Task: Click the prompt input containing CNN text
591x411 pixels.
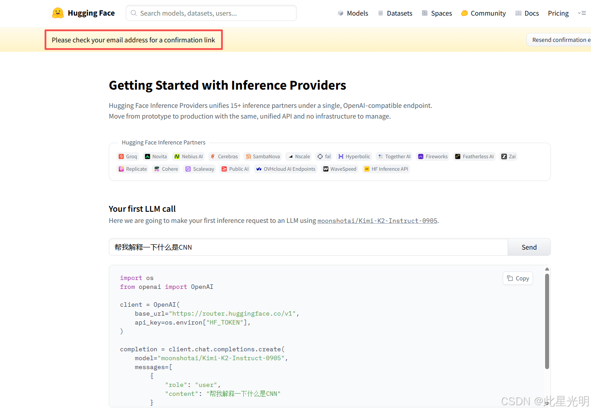Action: click(x=308, y=247)
